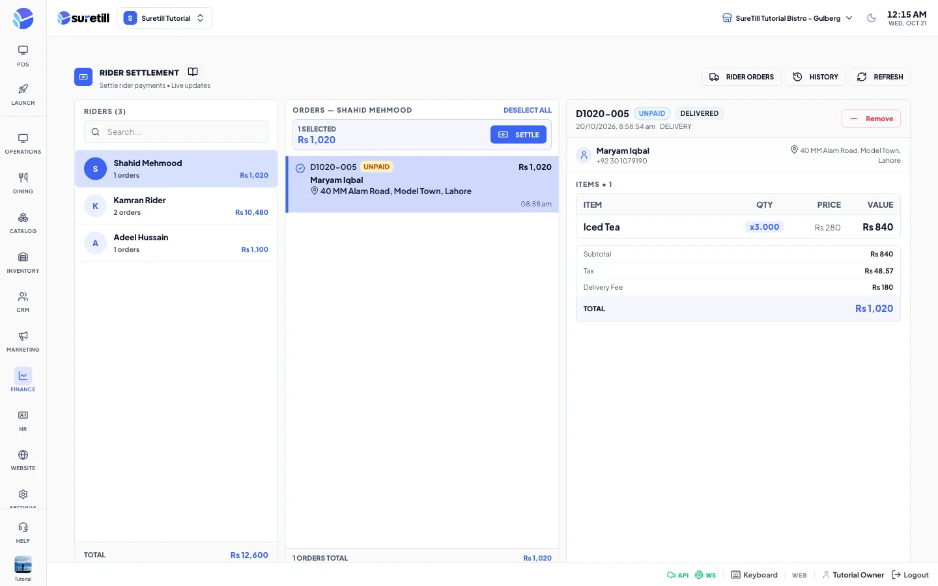
Task: Open the Marketing section
Action: (23, 342)
